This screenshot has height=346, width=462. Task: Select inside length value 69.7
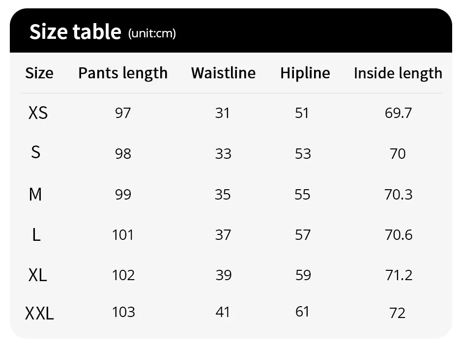(399, 113)
